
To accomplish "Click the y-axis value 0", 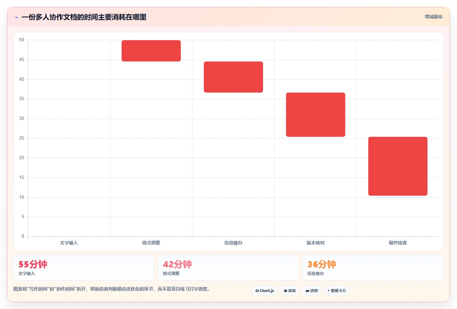I will click(23, 237).
